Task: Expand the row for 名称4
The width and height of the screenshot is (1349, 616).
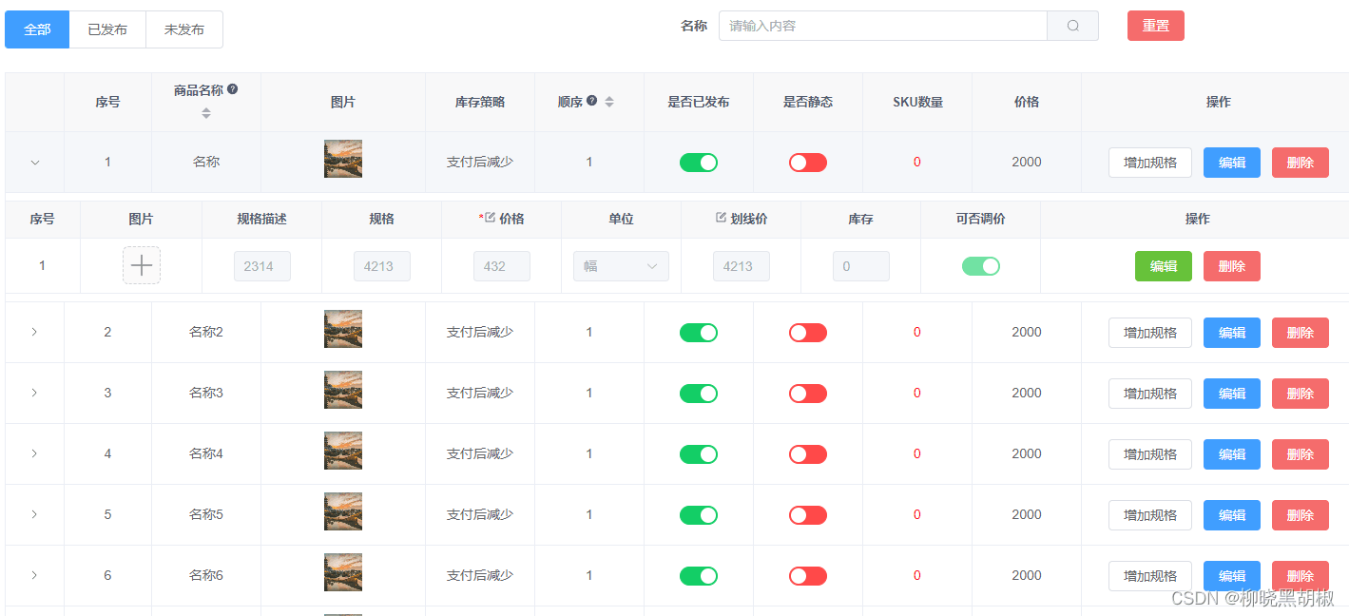Action: coord(35,453)
